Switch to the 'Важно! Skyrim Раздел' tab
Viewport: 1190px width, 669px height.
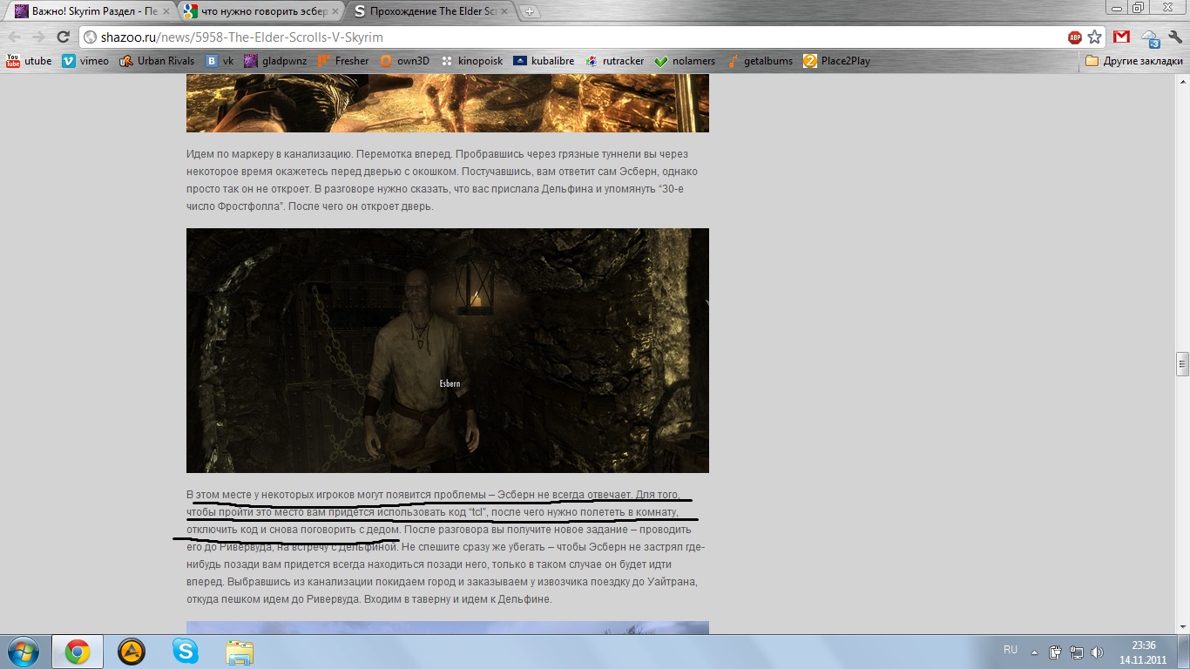87,12
